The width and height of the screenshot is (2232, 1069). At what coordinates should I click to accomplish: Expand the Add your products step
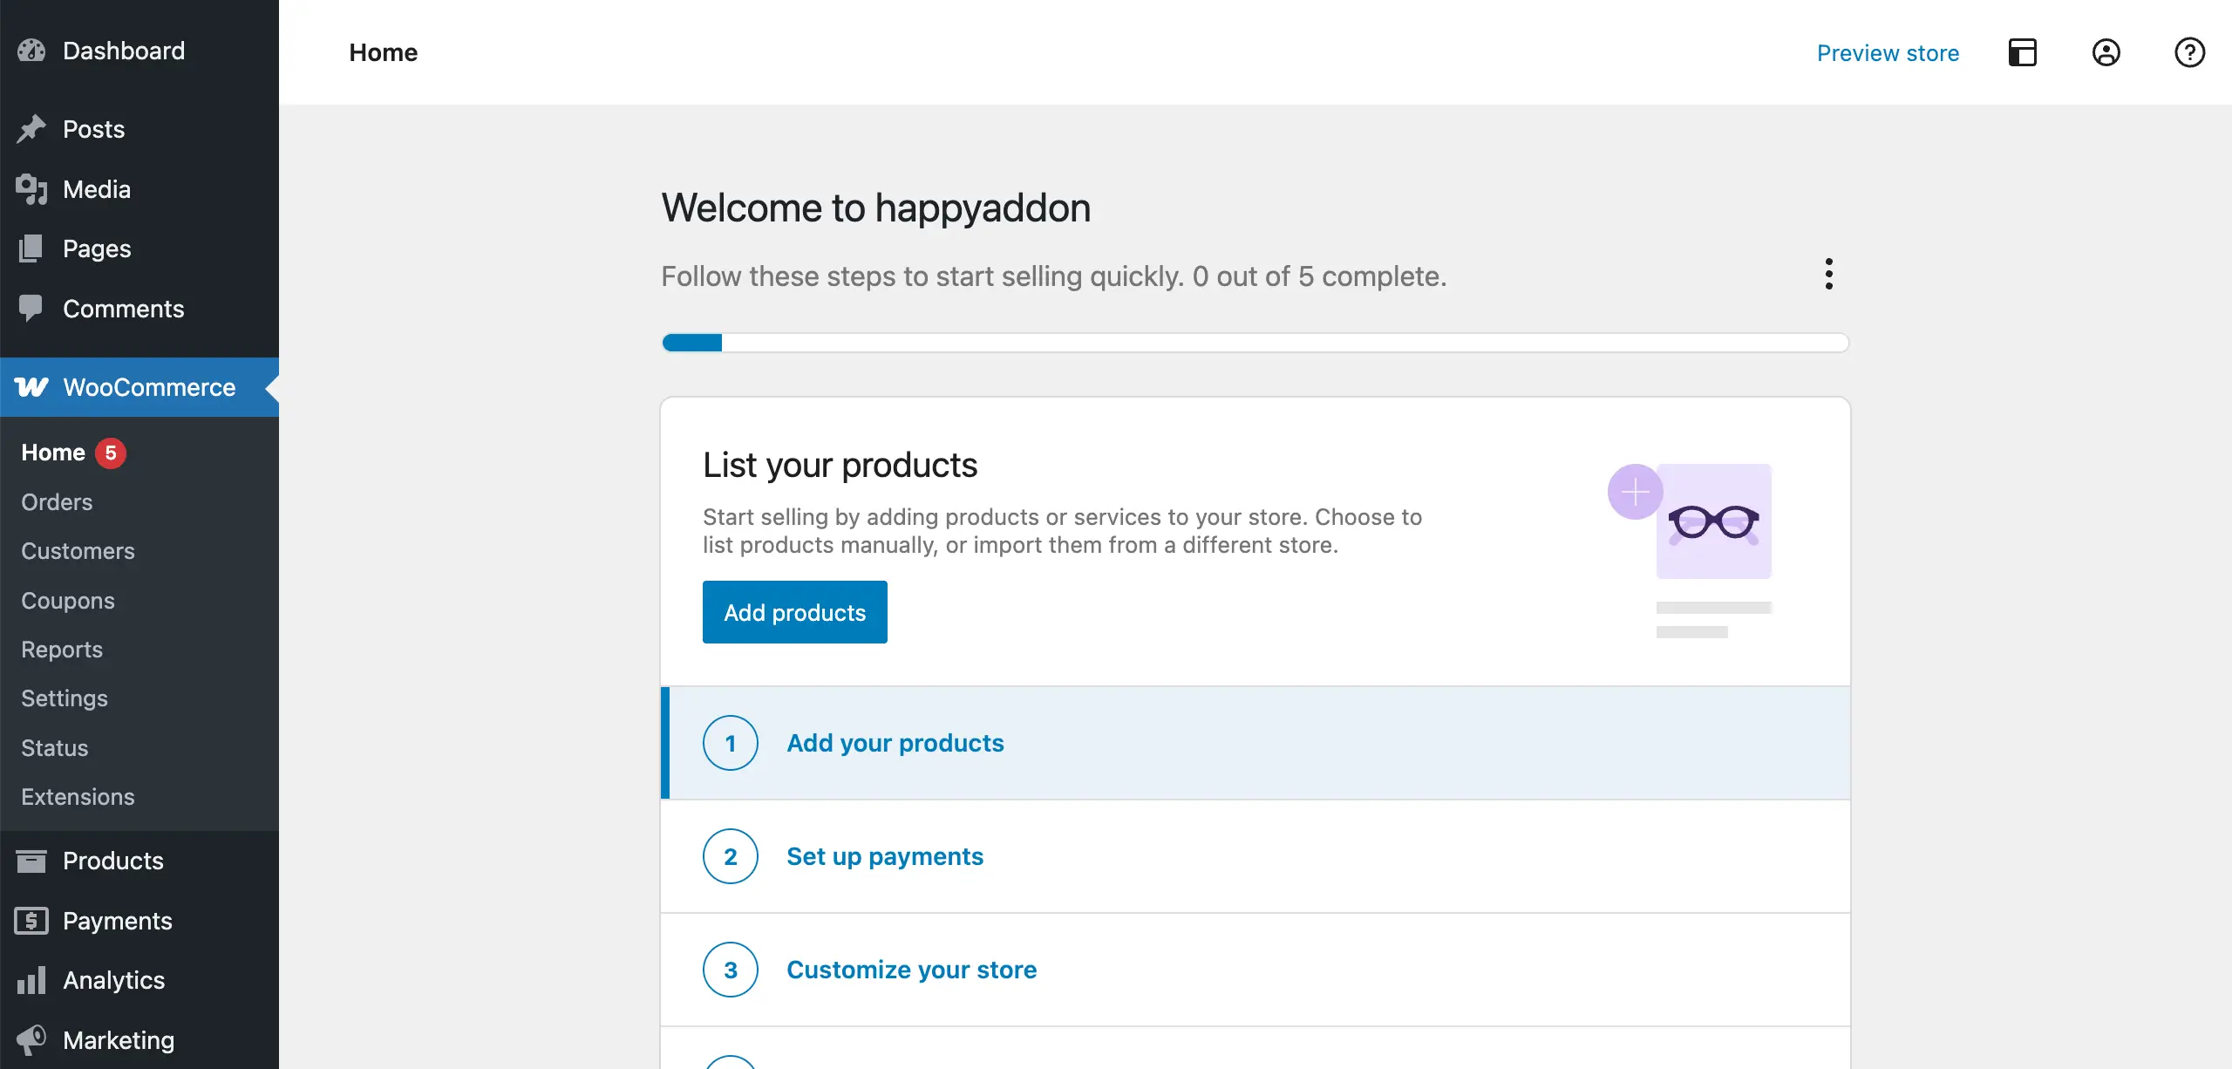coord(1255,743)
